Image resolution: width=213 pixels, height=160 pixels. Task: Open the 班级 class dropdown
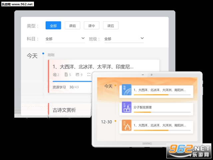pyautogui.click(x=124, y=39)
